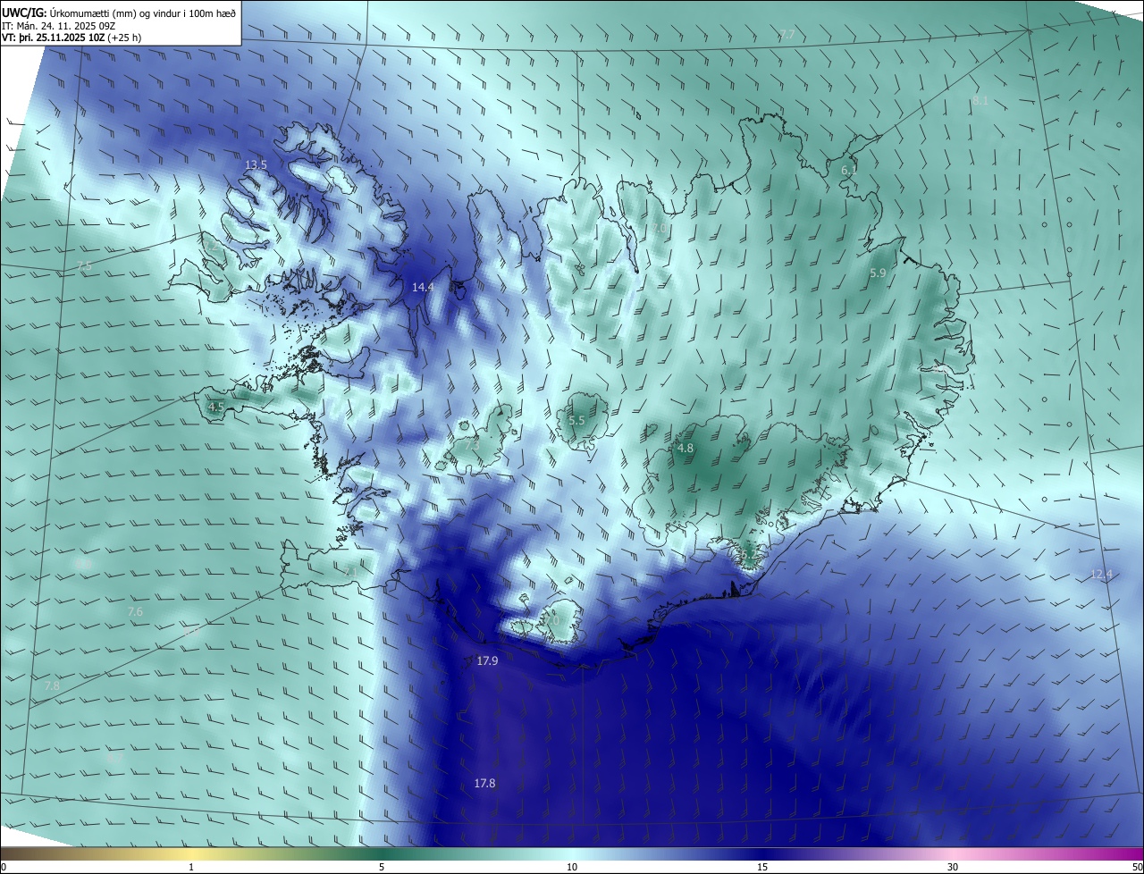
Task: Click the 17.8 value over the southern ocean
Action: tap(484, 783)
